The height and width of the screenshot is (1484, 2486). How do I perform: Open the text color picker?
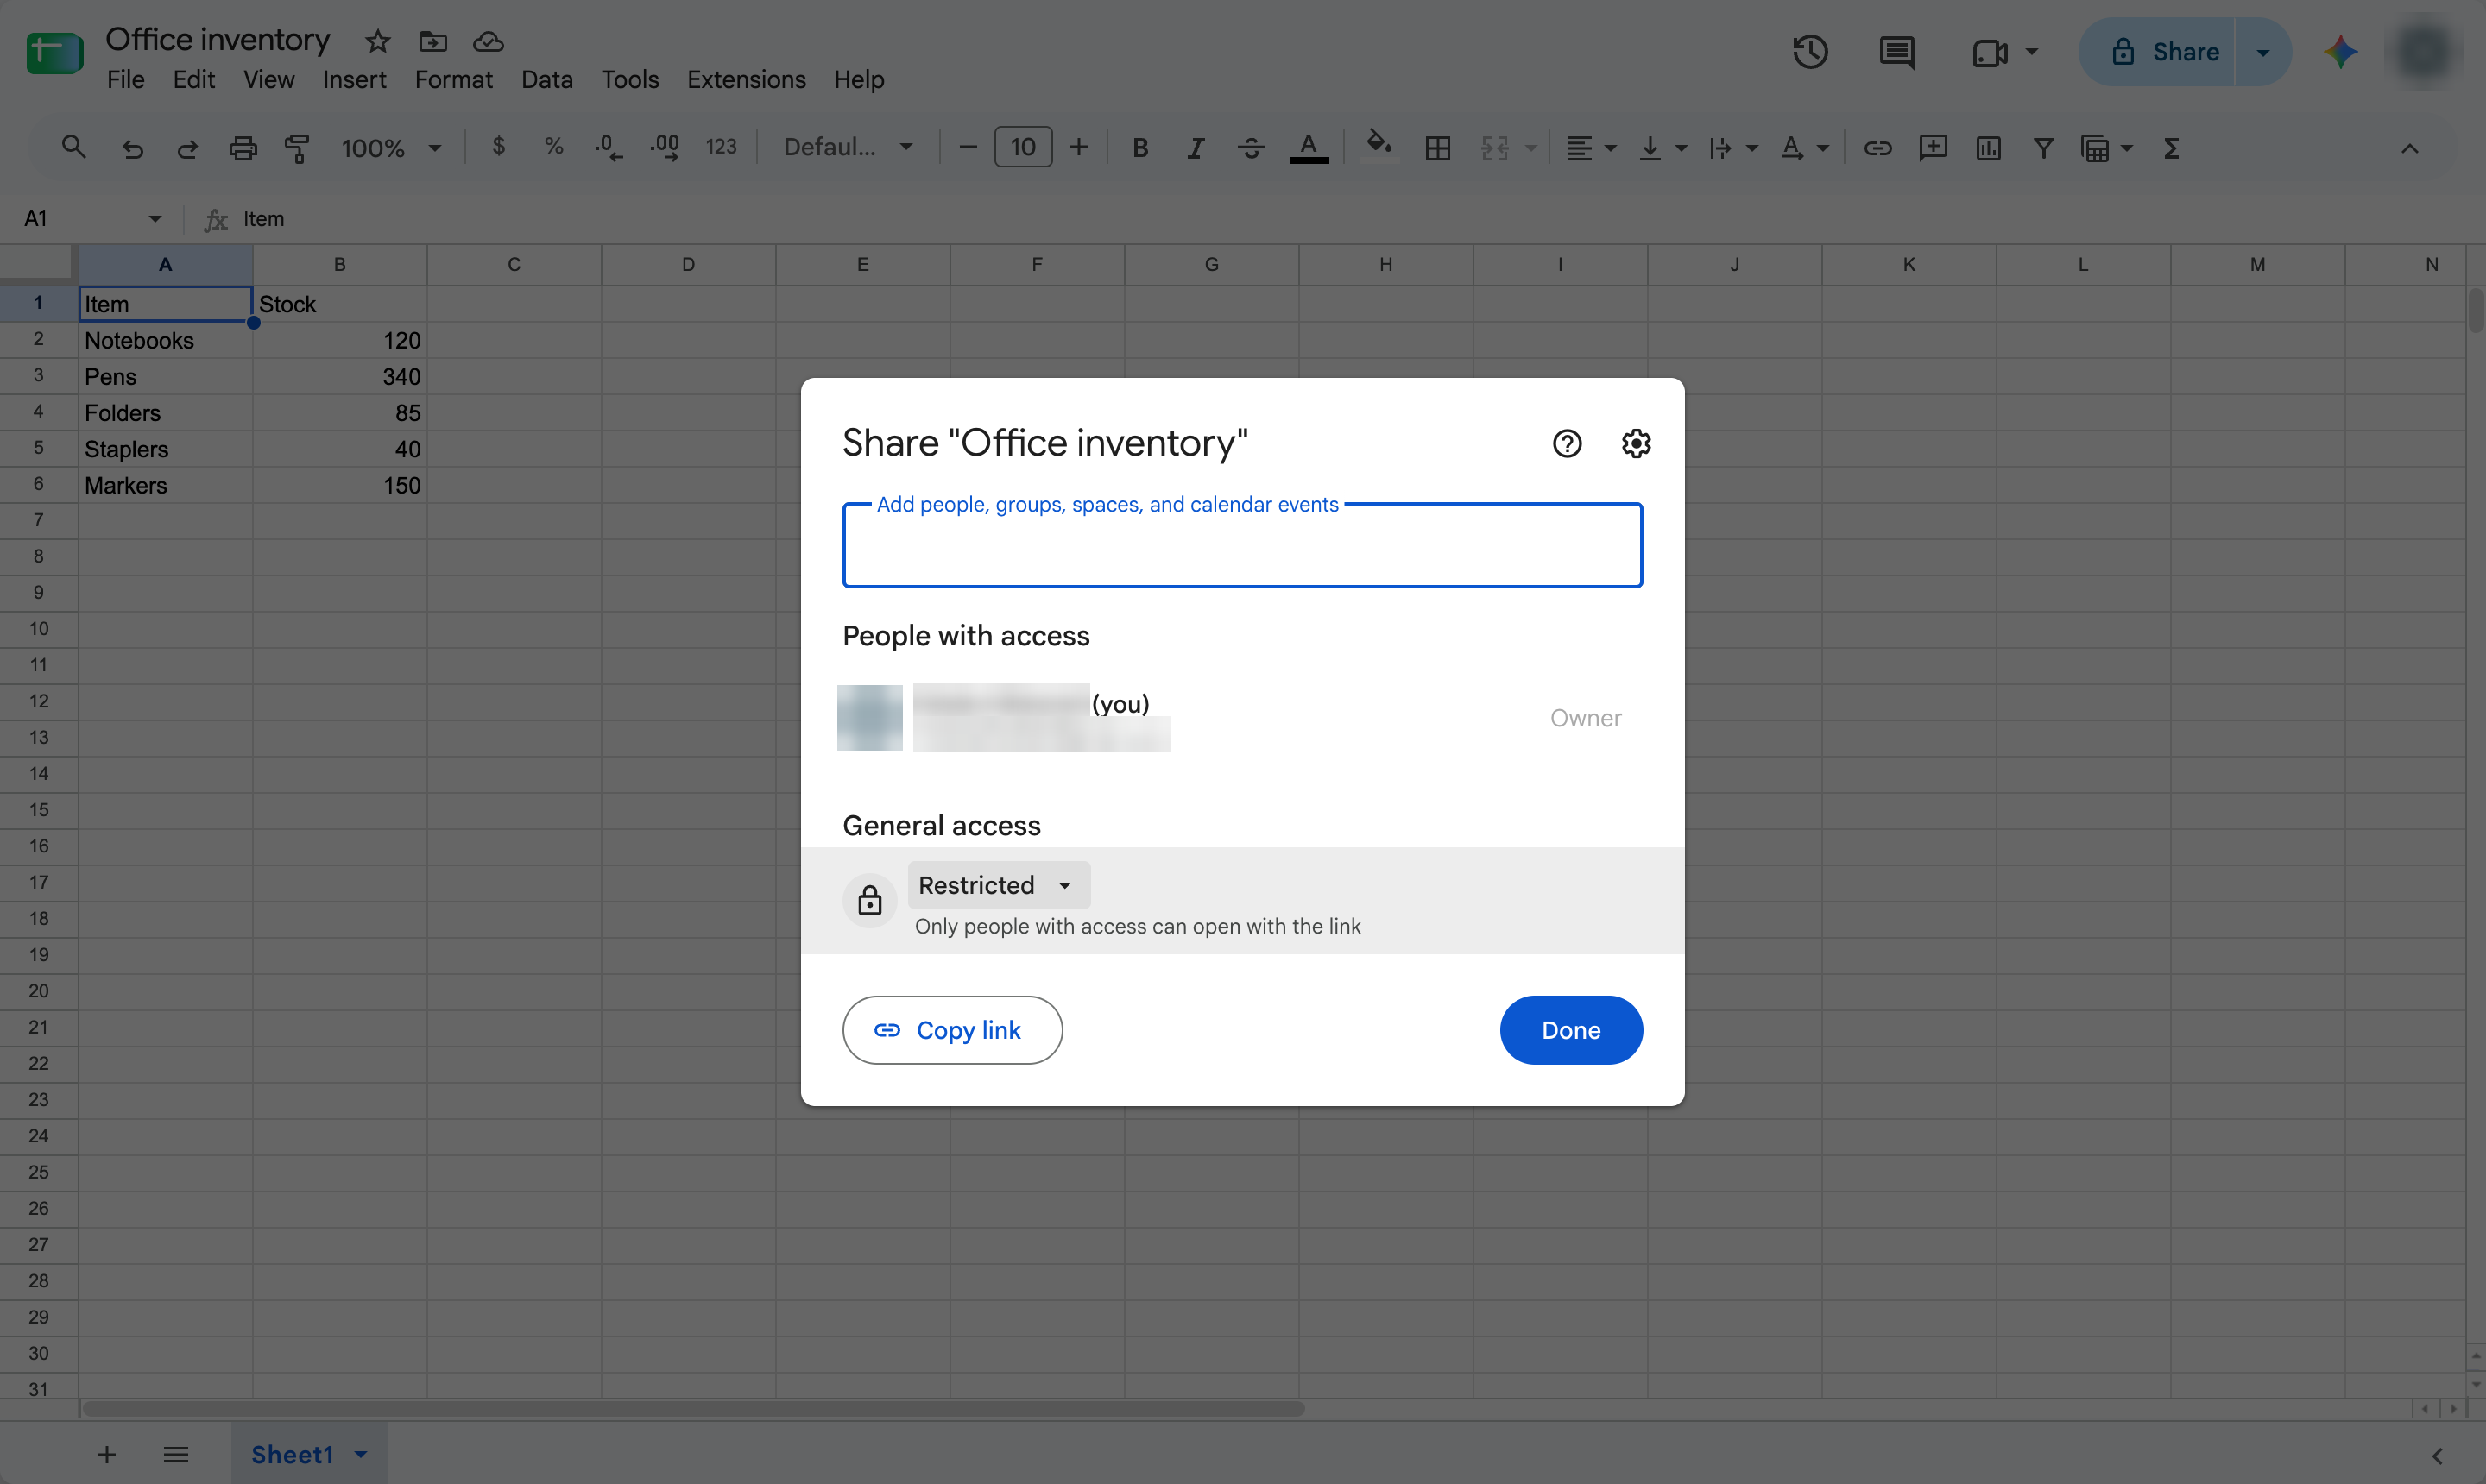(1309, 148)
